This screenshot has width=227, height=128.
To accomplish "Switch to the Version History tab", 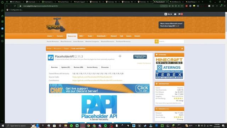I will point(92,67).
